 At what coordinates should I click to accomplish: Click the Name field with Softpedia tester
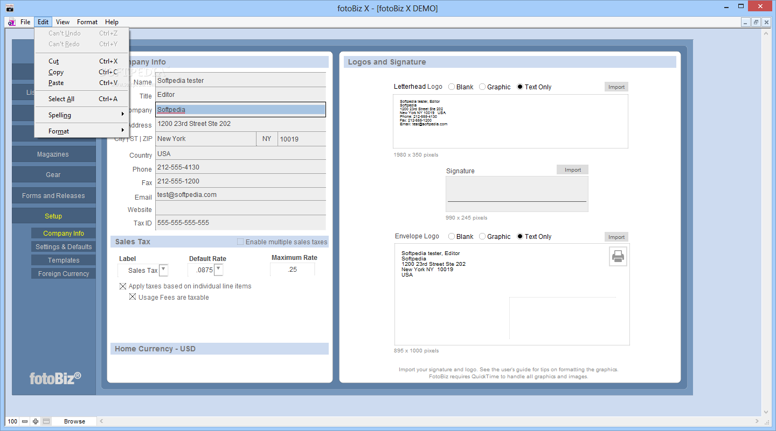pos(241,80)
